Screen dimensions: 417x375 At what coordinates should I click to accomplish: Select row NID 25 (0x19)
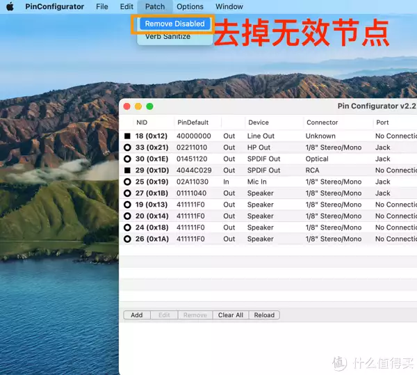click(268, 182)
